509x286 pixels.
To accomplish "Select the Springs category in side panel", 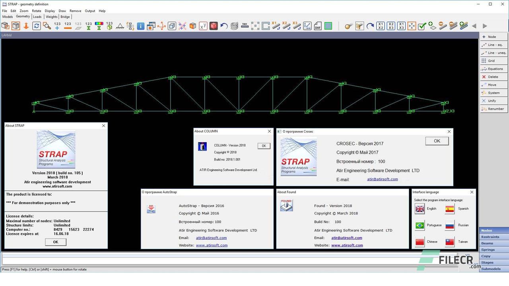I will tap(494, 249).
